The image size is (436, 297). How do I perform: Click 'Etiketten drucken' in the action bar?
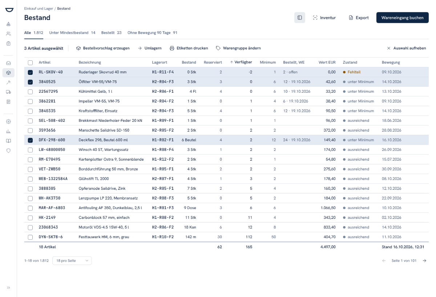(x=189, y=48)
